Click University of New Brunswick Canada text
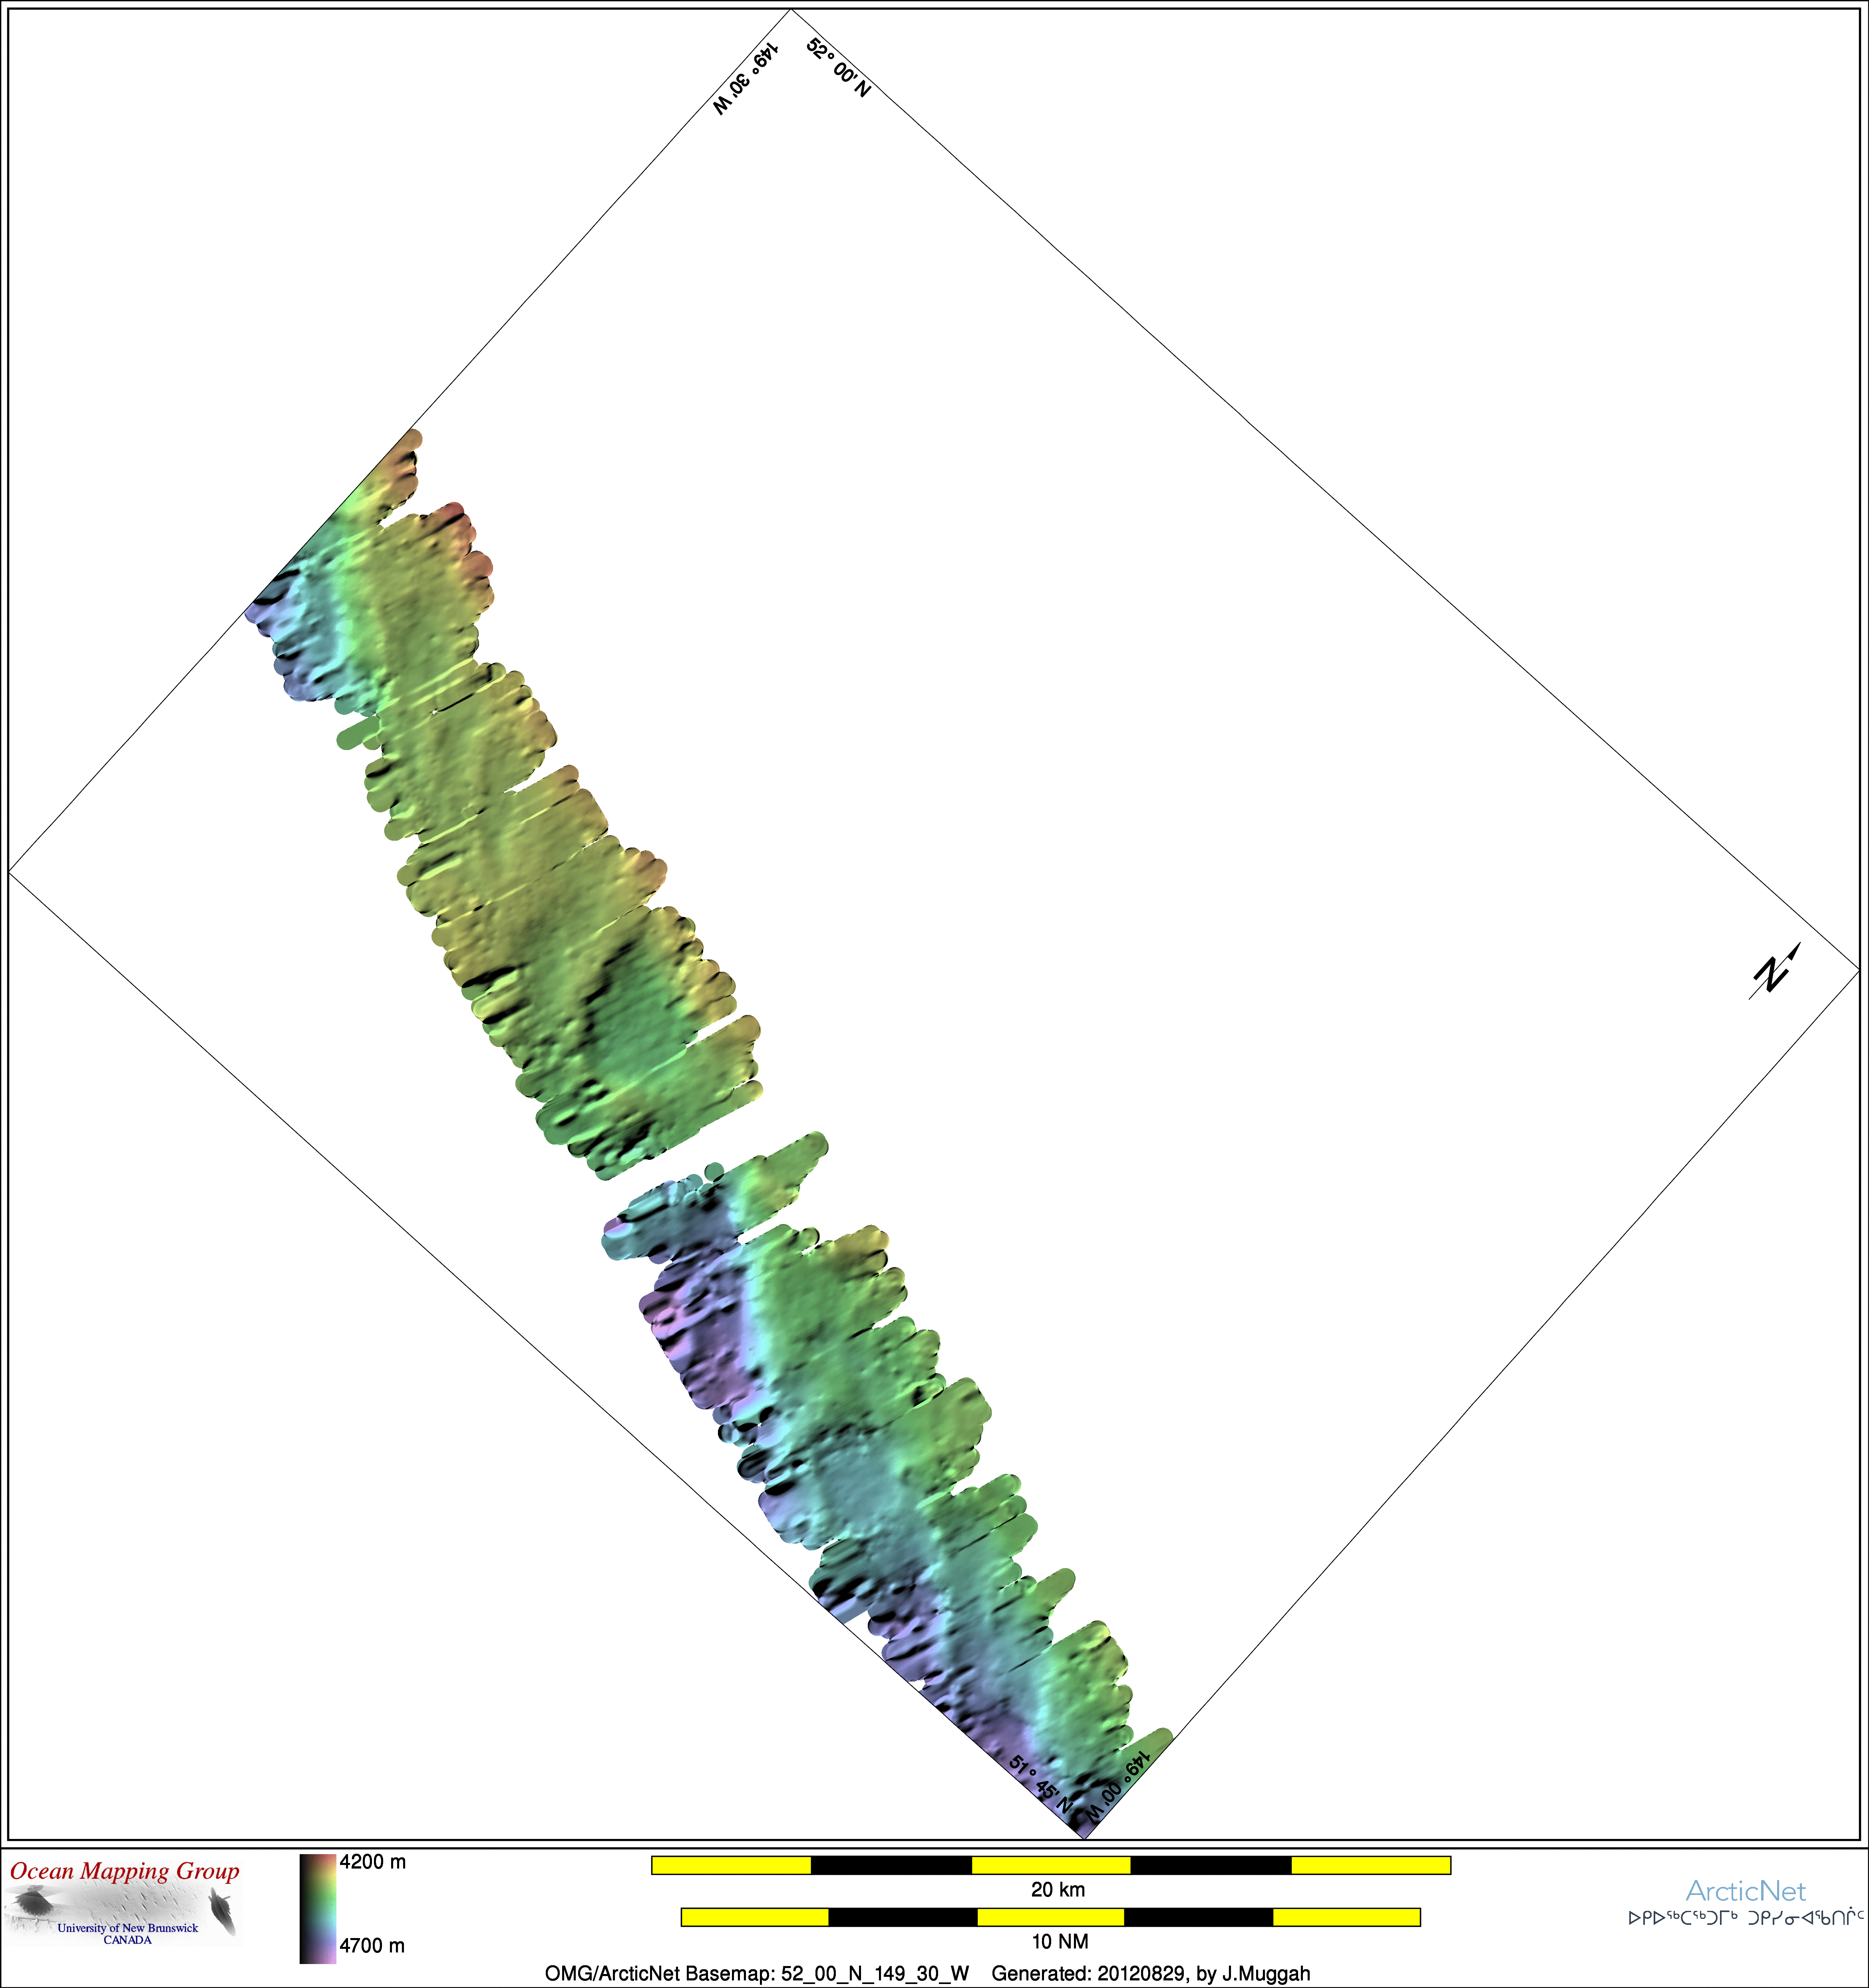 [x=127, y=1933]
